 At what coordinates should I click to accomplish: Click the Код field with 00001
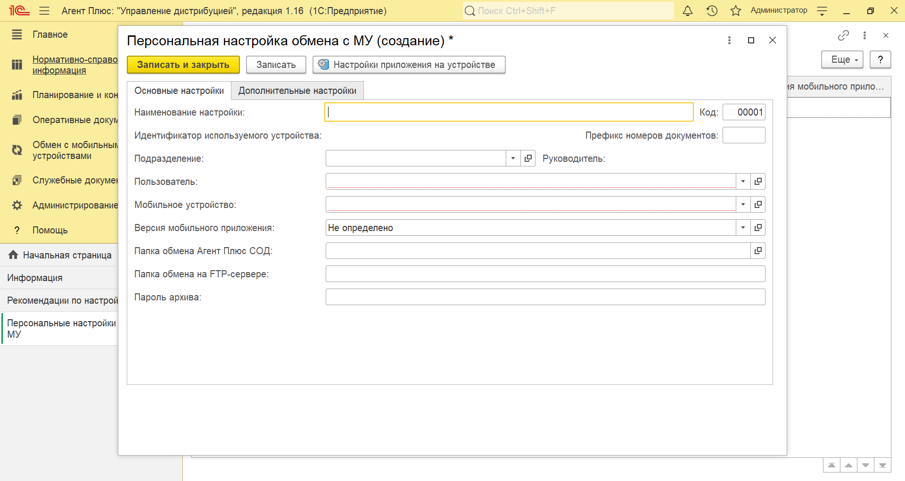[744, 112]
